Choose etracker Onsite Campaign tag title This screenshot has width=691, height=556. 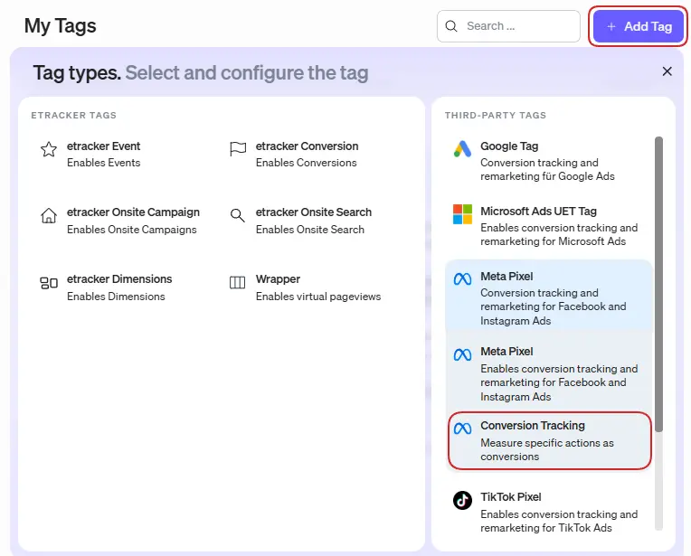(133, 212)
